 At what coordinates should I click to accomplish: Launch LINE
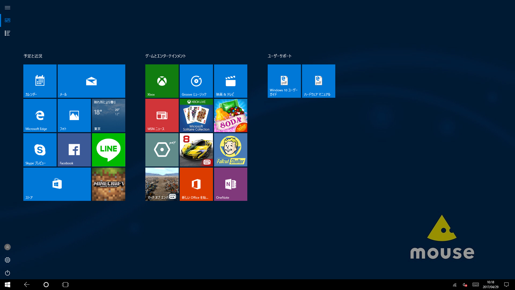(108, 150)
